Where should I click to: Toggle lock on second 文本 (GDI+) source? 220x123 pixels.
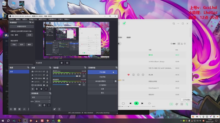click(47, 78)
